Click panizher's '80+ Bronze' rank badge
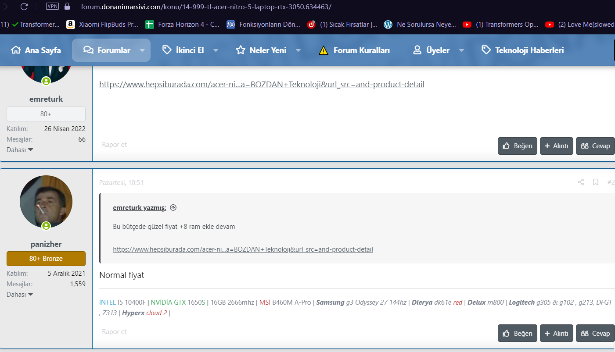The width and height of the screenshot is (615, 352). coord(46,259)
